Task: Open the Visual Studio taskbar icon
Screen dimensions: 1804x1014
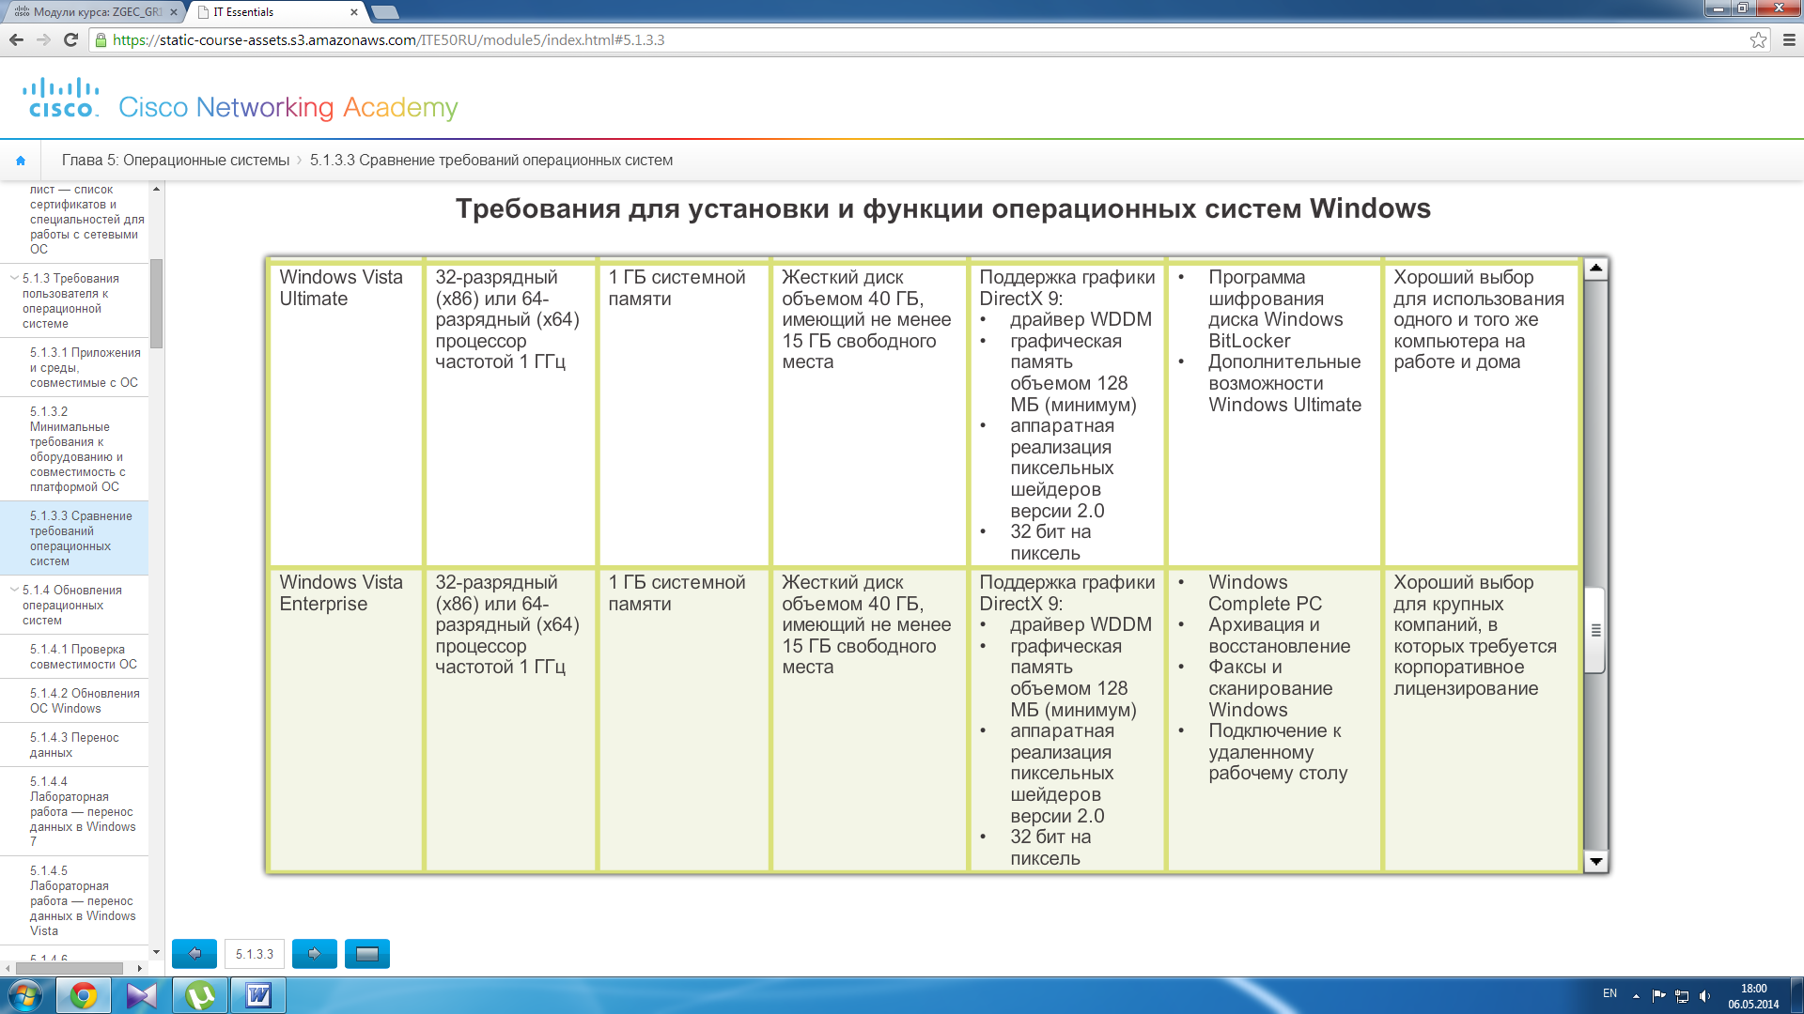Action: click(x=142, y=995)
